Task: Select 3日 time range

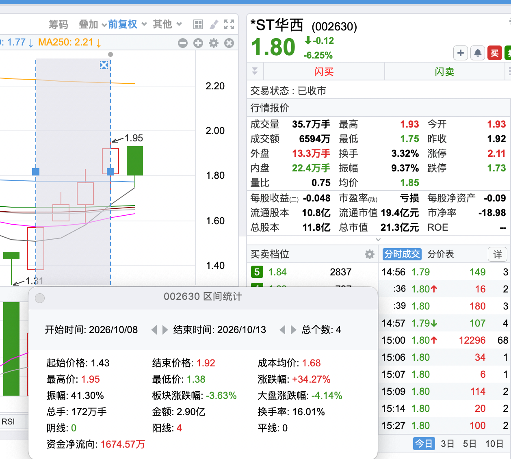Action: [x=448, y=444]
